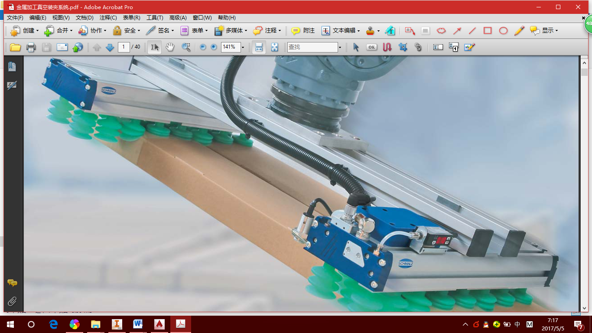Open the 文件(F) menu

pos(15,18)
